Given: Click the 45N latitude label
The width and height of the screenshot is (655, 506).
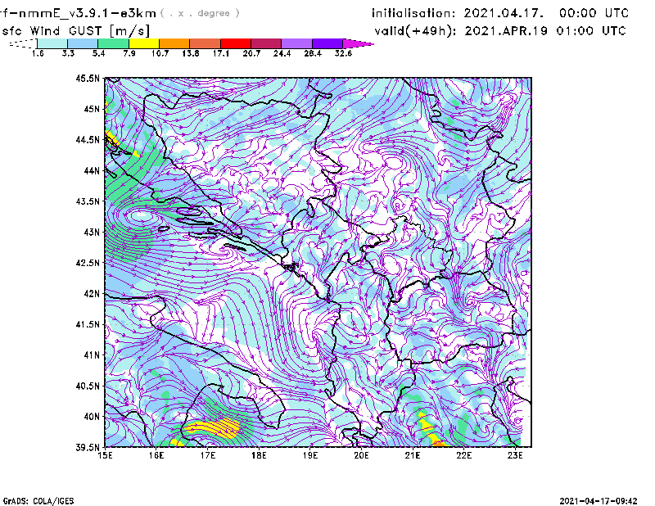Looking at the screenshot, I should pyautogui.click(x=92, y=109).
